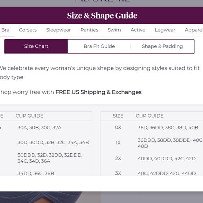Click the FREE US Shipping & Exchanges text

98,92
